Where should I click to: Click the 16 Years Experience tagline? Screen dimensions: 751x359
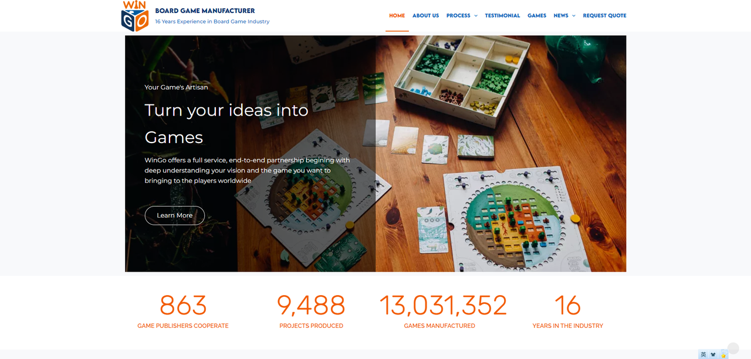[212, 22]
